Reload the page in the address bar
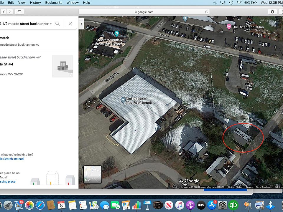 pyautogui.click(x=207, y=12)
